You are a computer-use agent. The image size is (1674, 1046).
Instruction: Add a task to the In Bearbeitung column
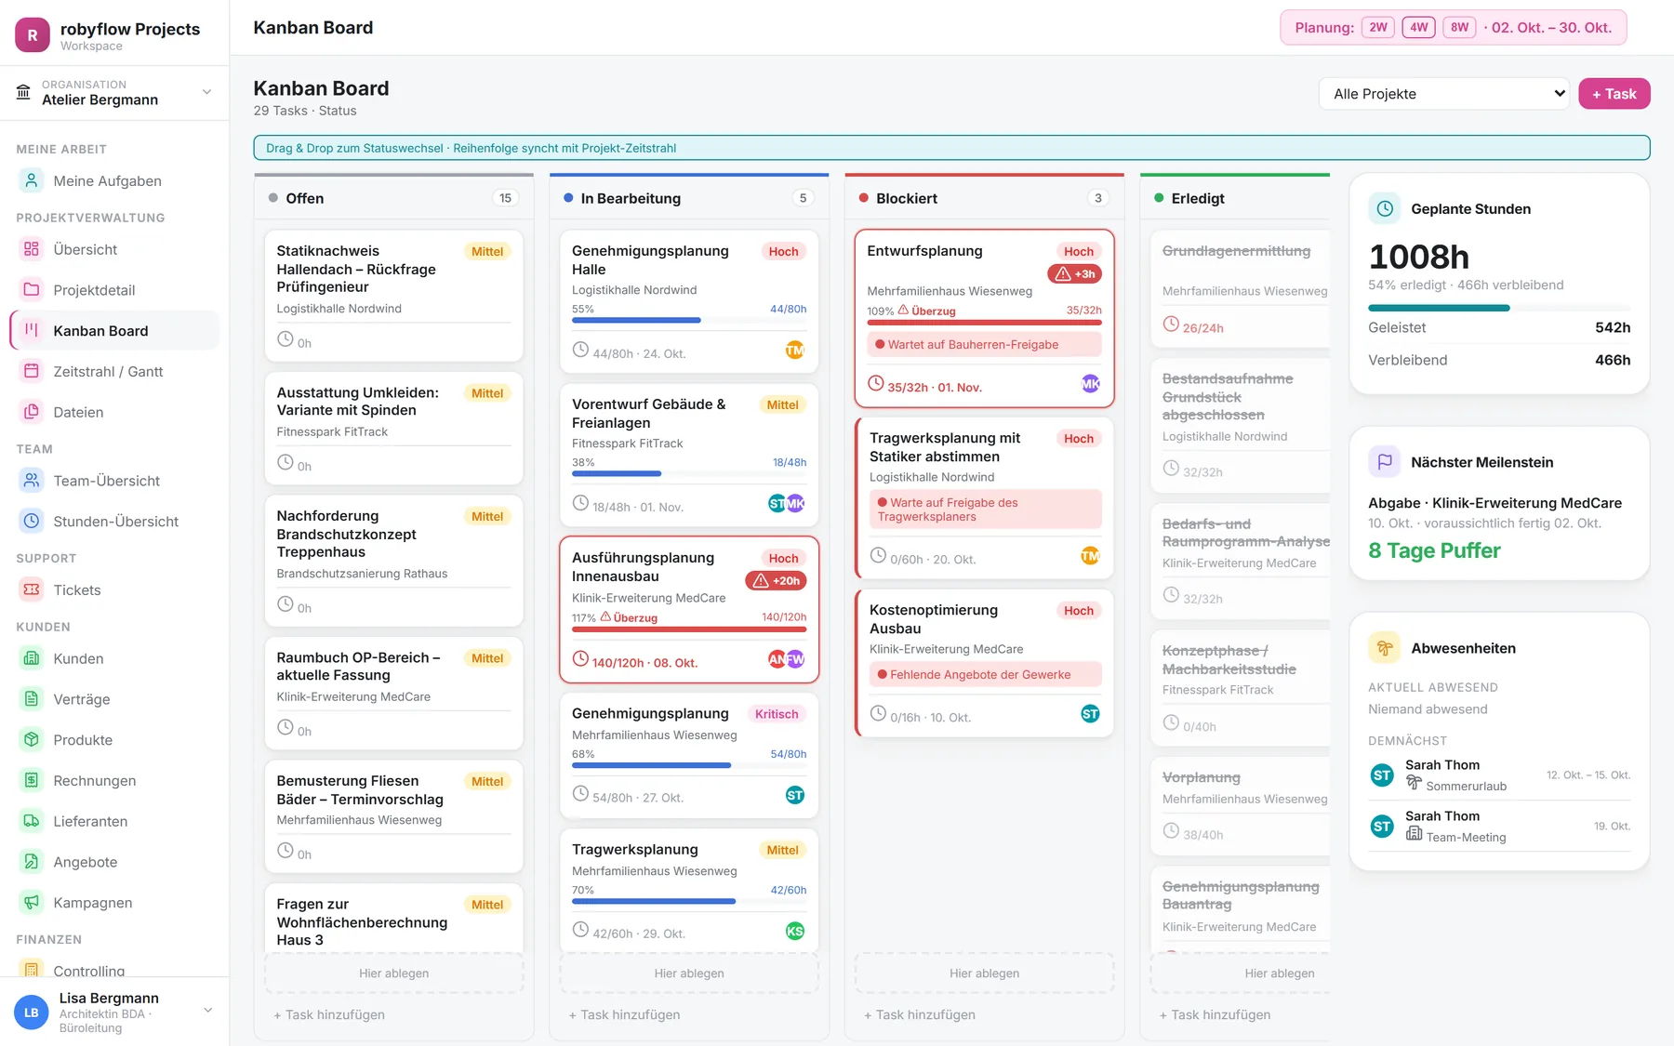[625, 1014]
